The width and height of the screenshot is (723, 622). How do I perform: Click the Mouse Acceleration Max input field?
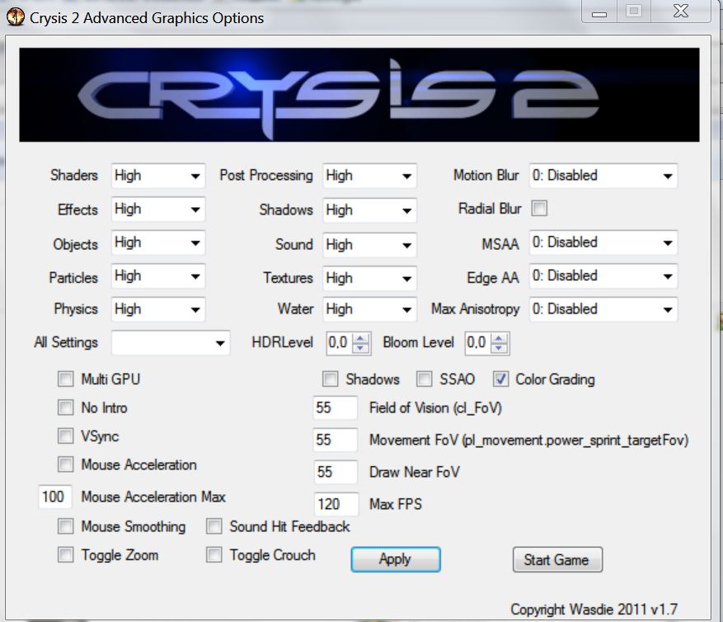[55, 497]
